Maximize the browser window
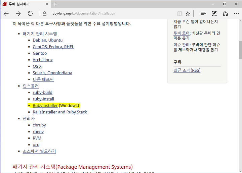242x173 pixels. (x=225, y=4)
